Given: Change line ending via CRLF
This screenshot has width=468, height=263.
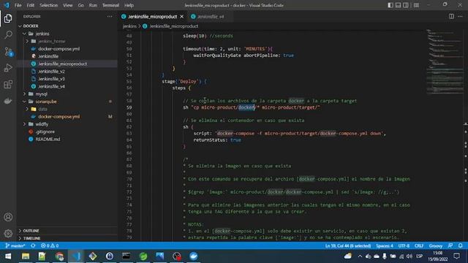Looking at the screenshot, I should pyautogui.click(x=419, y=245).
